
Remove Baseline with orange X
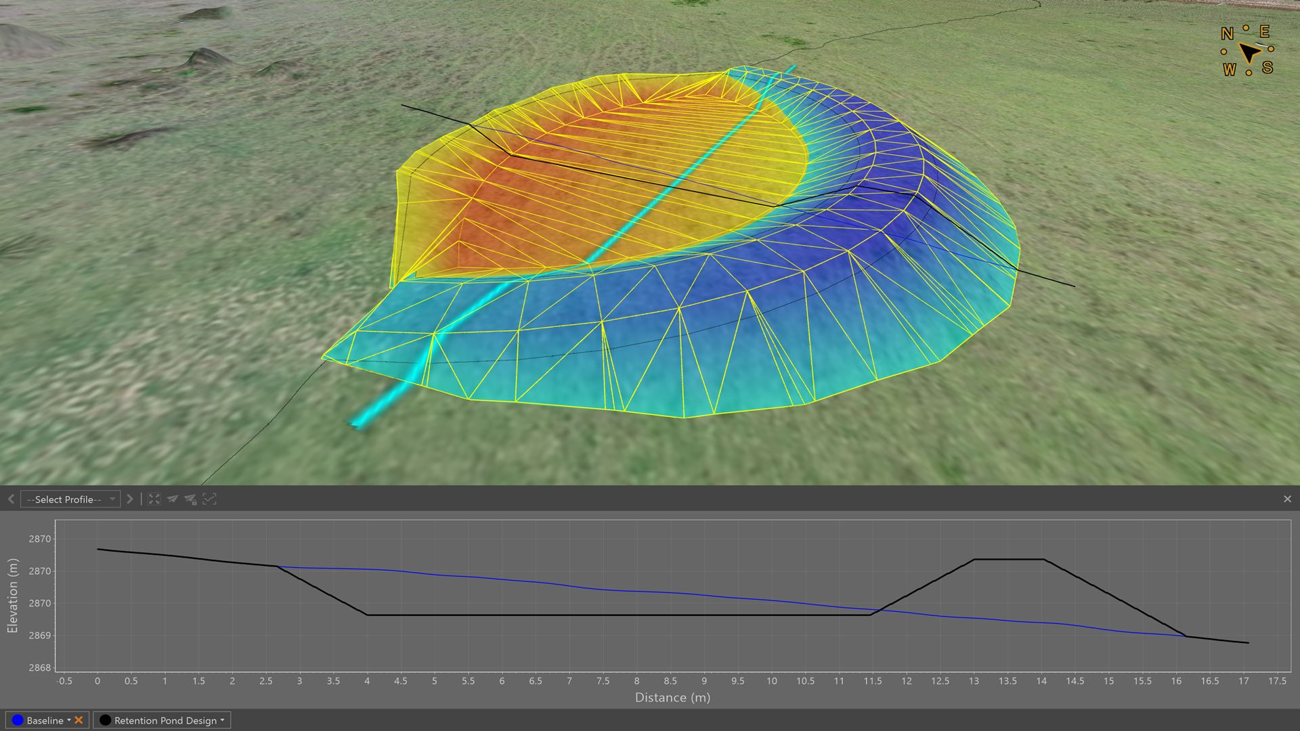(x=79, y=720)
